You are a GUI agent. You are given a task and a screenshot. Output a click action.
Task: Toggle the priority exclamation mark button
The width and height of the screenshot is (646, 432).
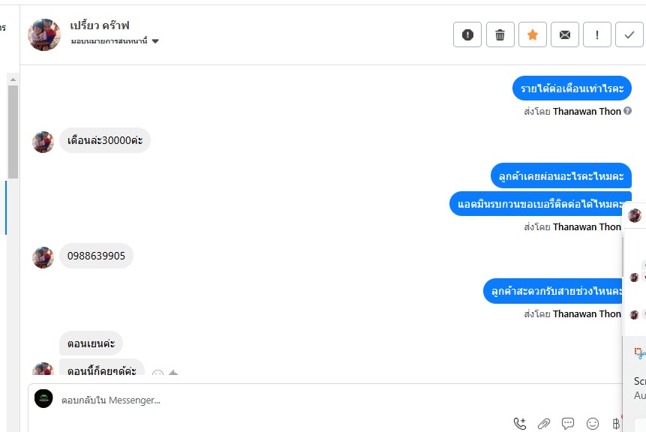(597, 34)
